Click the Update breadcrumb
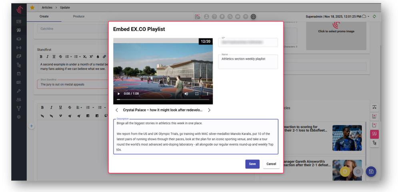 [65, 8]
